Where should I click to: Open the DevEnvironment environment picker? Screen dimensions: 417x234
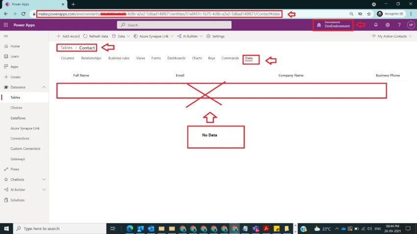[333, 25]
